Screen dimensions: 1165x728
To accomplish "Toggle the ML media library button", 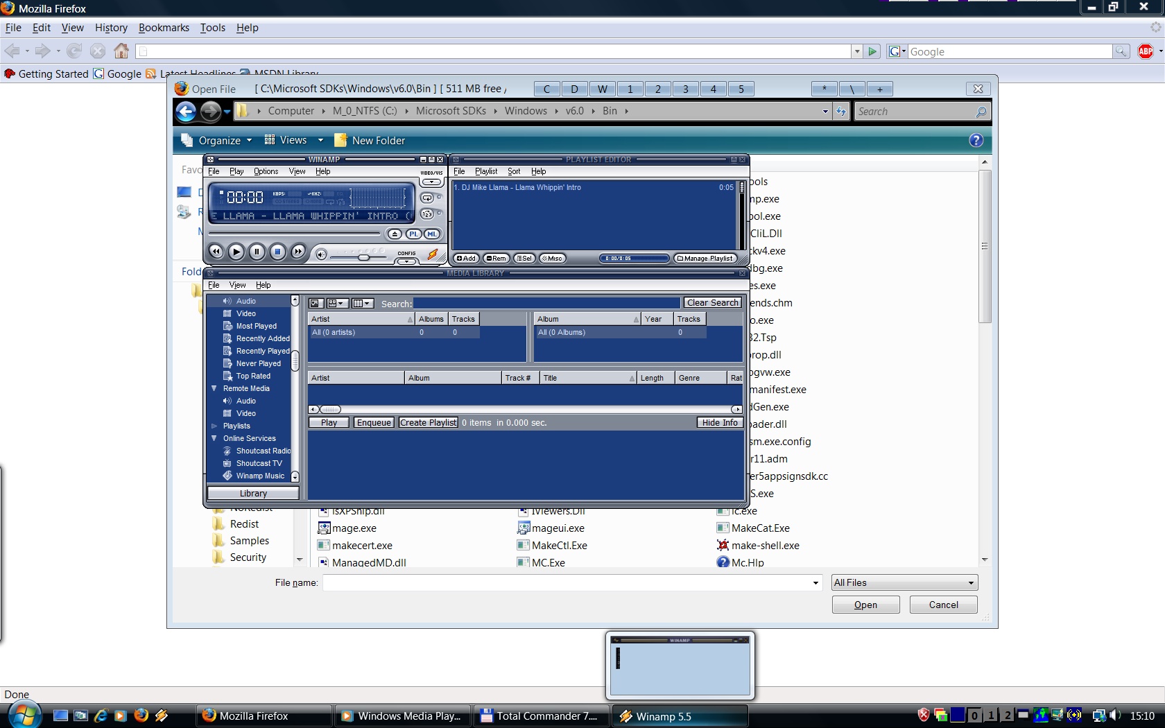I will [x=432, y=234].
